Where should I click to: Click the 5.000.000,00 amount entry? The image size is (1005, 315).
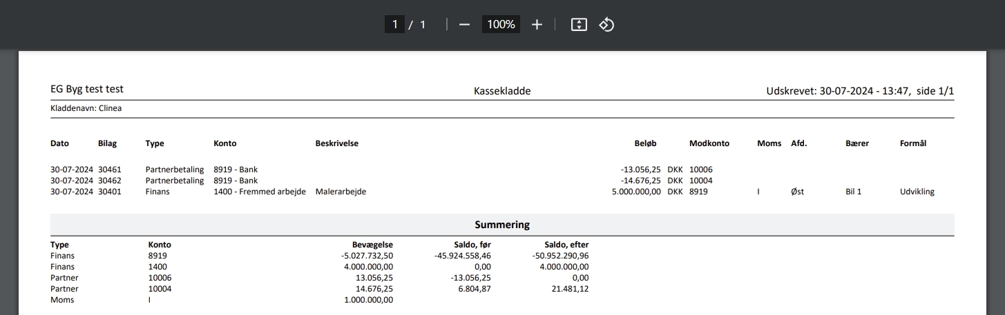coord(636,192)
